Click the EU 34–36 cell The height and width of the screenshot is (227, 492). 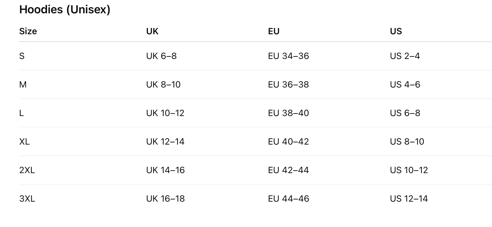coord(288,56)
